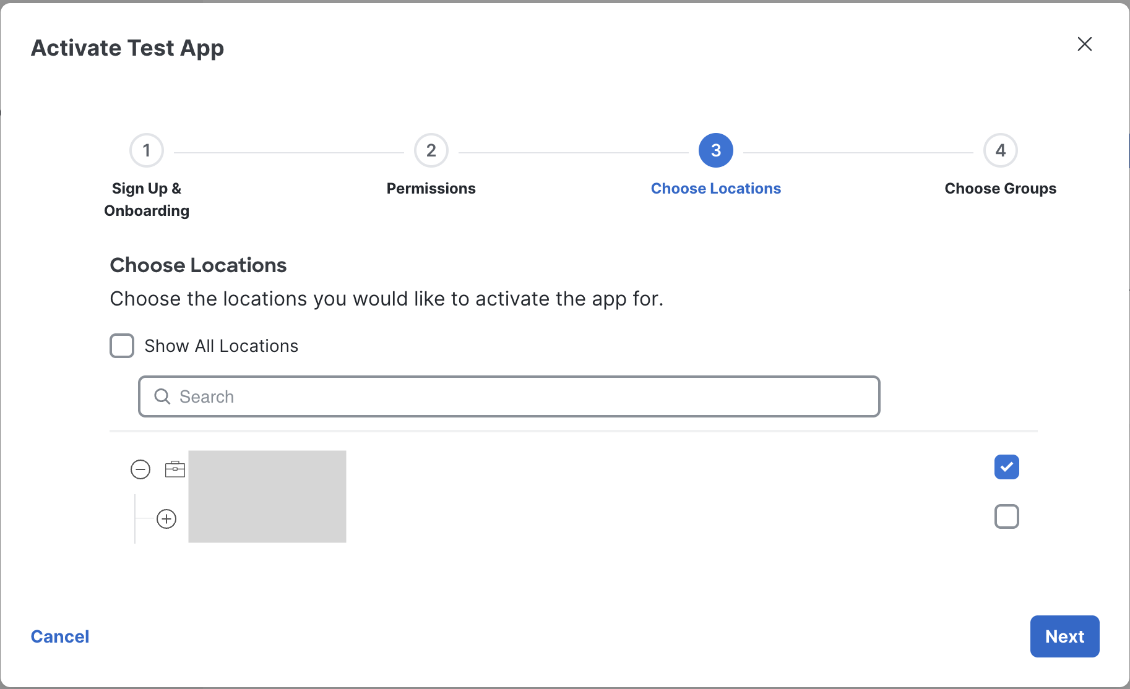
Task: Click the magnifier icon in search box
Action: (x=162, y=396)
